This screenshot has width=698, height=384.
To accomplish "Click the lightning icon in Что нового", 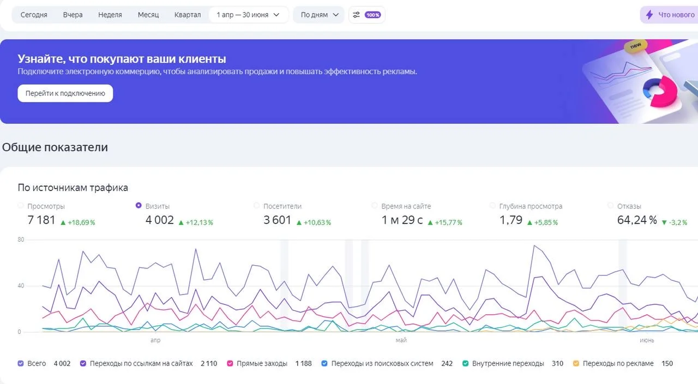I will (x=649, y=15).
